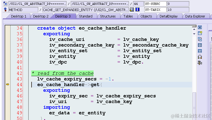The height and width of the screenshot is (120, 212).
Task: Click the SY-TABIX label field
Action: point(155,10)
